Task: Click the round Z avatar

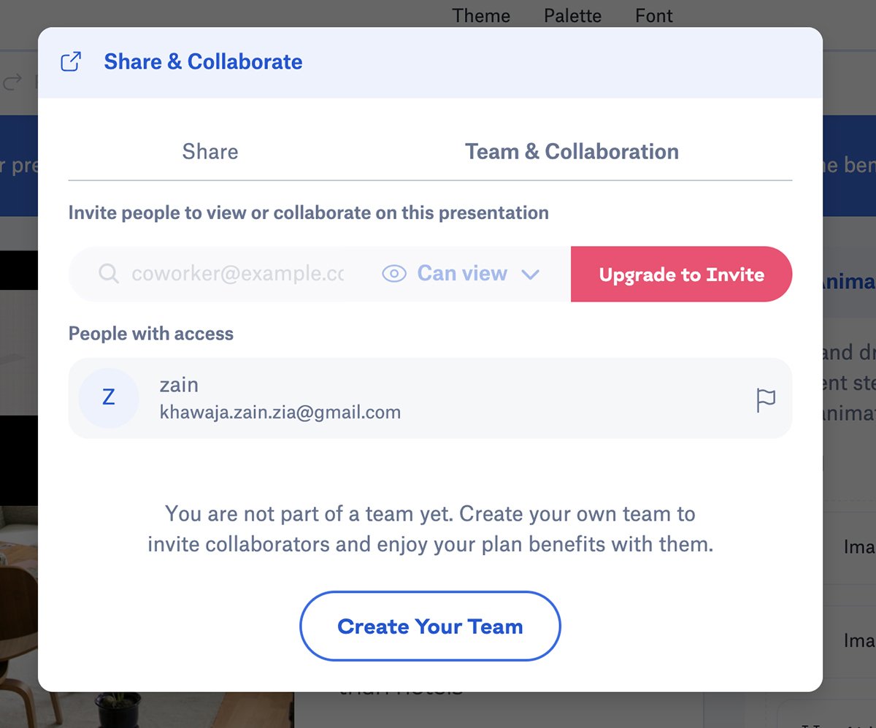Action: [109, 398]
